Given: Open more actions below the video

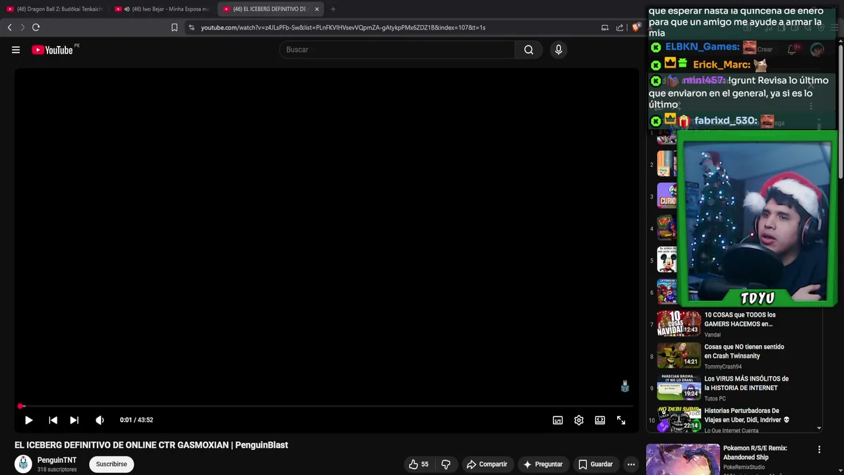Looking at the screenshot, I should click(x=631, y=464).
